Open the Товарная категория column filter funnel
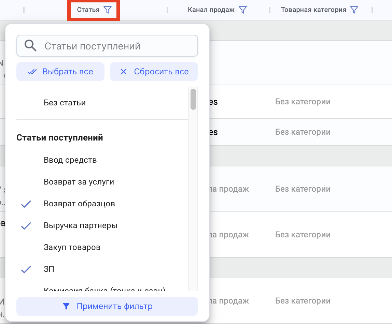The width and height of the screenshot is (392, 324). click(x=354, y=10)
